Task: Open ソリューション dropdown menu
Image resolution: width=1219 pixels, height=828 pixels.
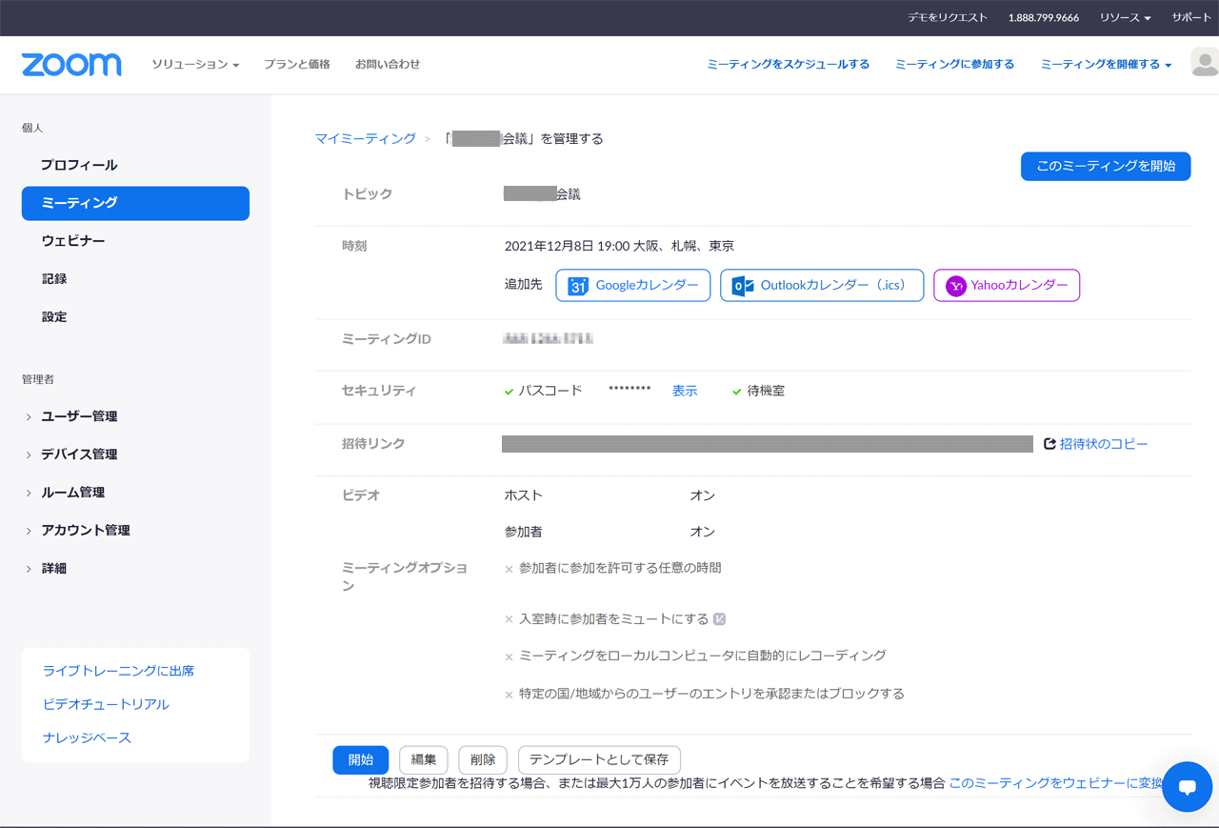Action: 195,64
